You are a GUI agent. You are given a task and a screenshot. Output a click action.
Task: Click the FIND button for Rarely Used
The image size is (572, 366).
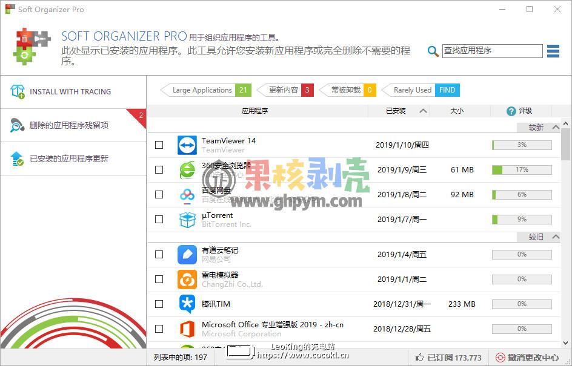point(447,90)
